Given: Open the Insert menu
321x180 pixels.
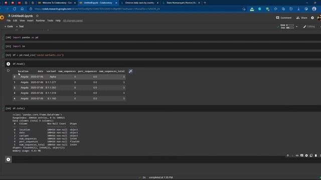Looking at the screenshot, I should [x=30, y=20].
